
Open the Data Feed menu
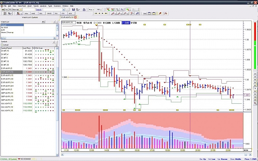pos(22,6)
